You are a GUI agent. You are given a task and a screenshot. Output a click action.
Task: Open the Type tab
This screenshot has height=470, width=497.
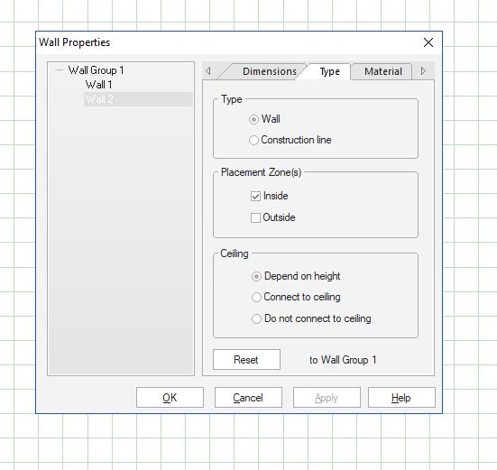coord(329,71)
